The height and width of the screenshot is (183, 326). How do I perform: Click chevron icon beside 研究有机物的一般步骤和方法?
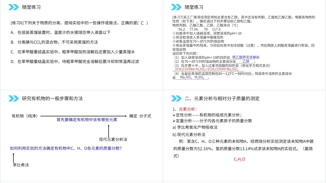[14, 98]
